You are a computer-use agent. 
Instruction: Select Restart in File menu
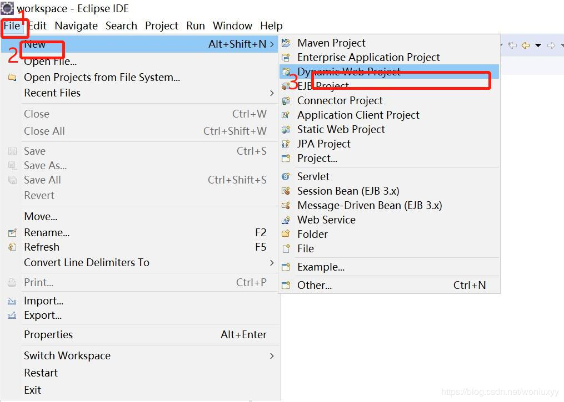point(140,373)
